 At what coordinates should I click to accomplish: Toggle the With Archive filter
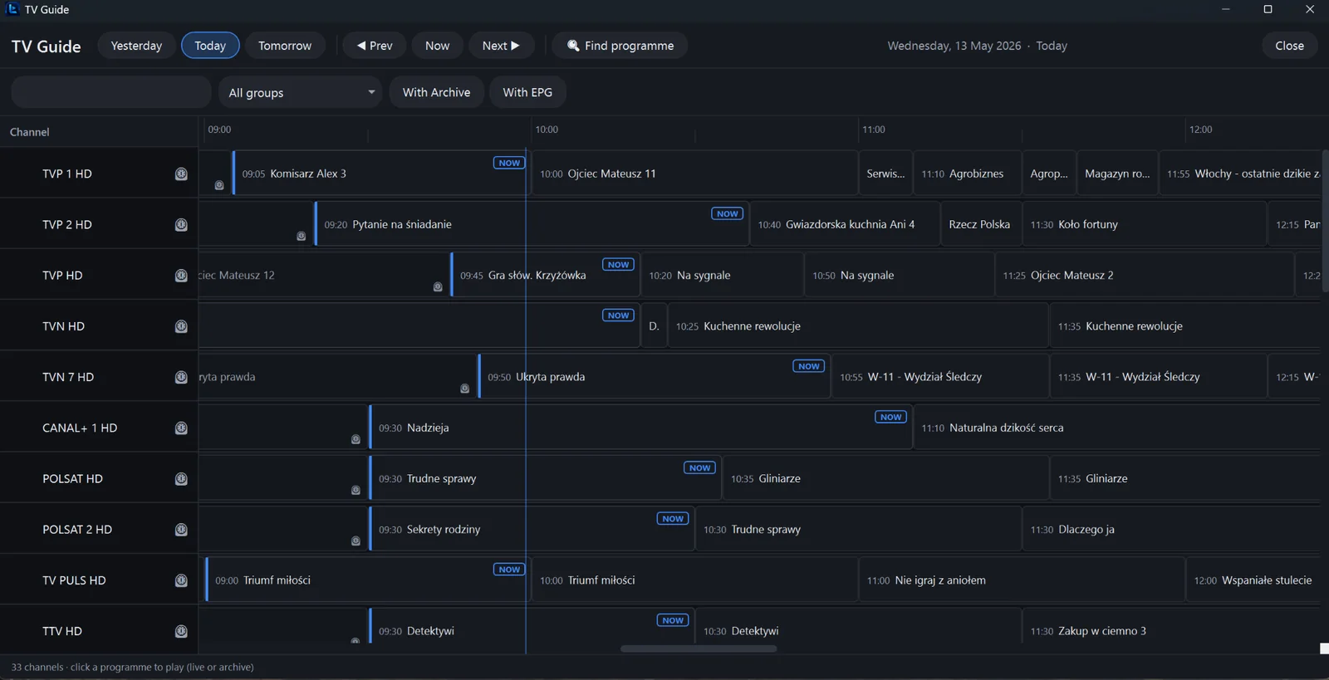[436, 92]
